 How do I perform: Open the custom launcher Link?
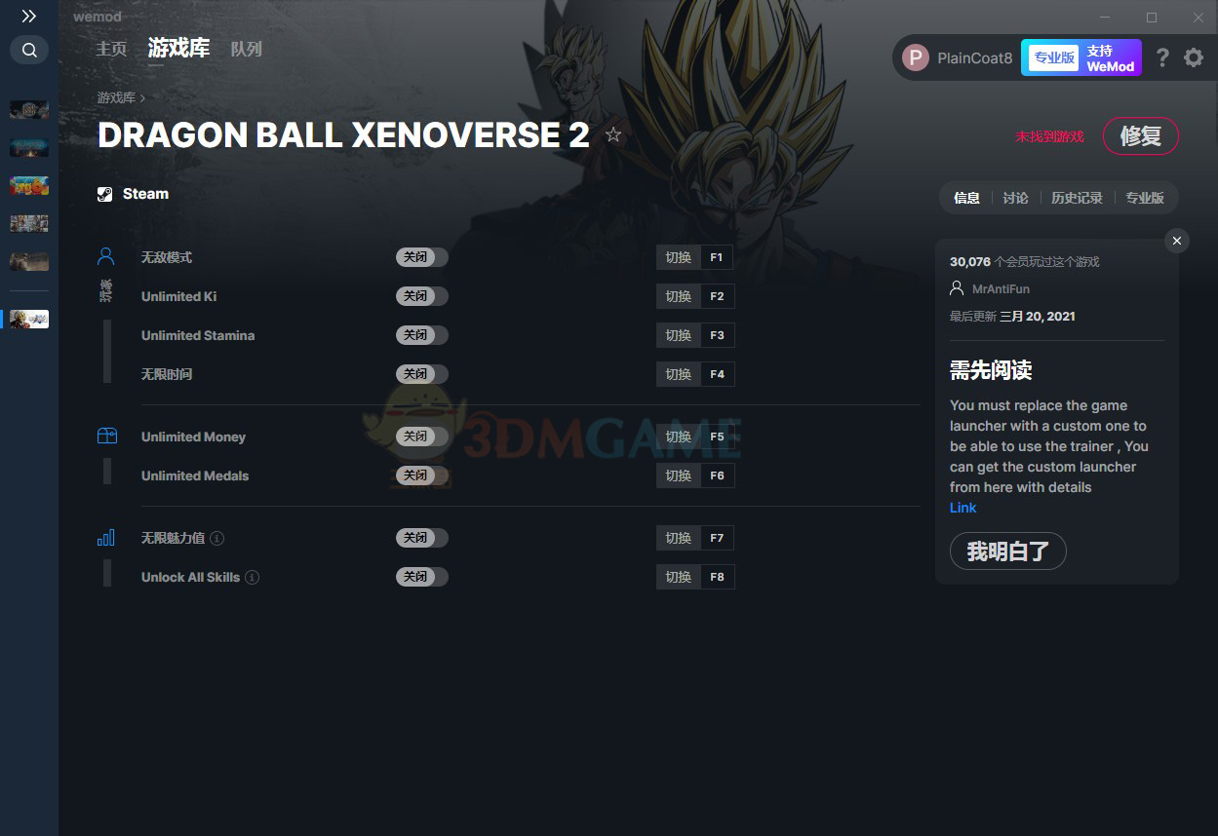[x=963, y=508]
